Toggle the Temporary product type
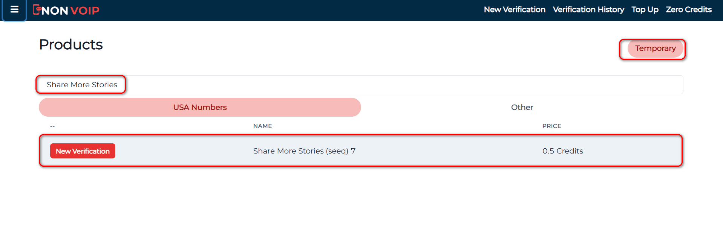The image size is (723, 225). [x=655, y=49]
